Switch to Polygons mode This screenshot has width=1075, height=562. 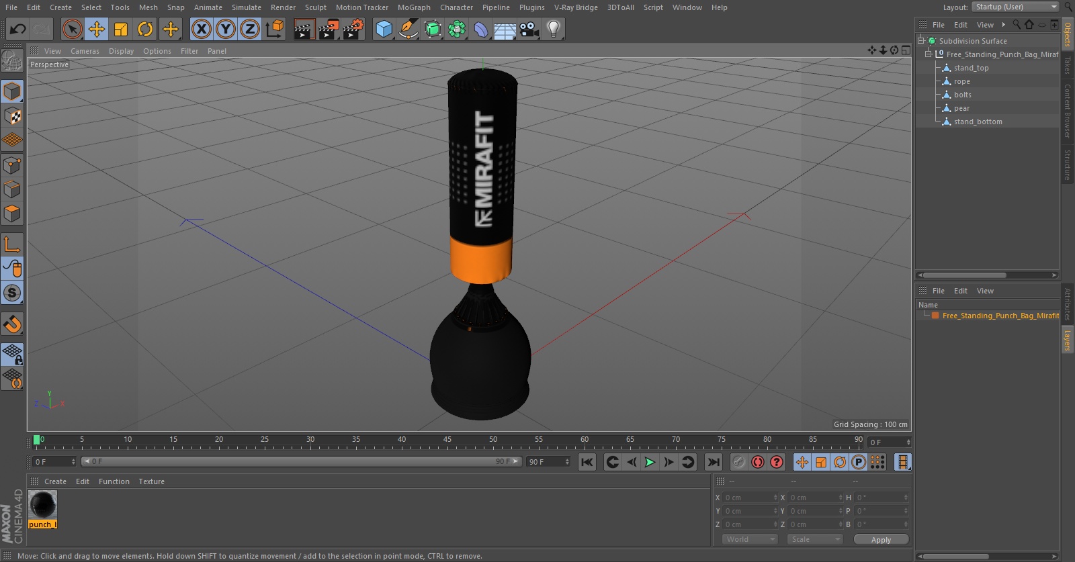pos(12,214)
